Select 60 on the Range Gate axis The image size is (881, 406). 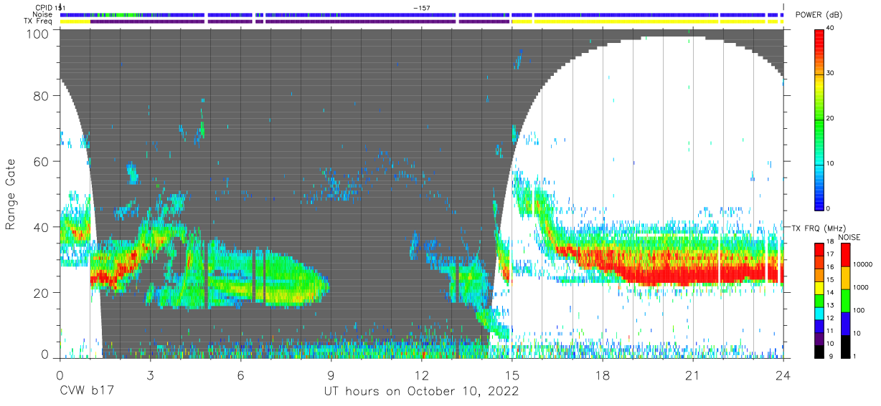42,161
